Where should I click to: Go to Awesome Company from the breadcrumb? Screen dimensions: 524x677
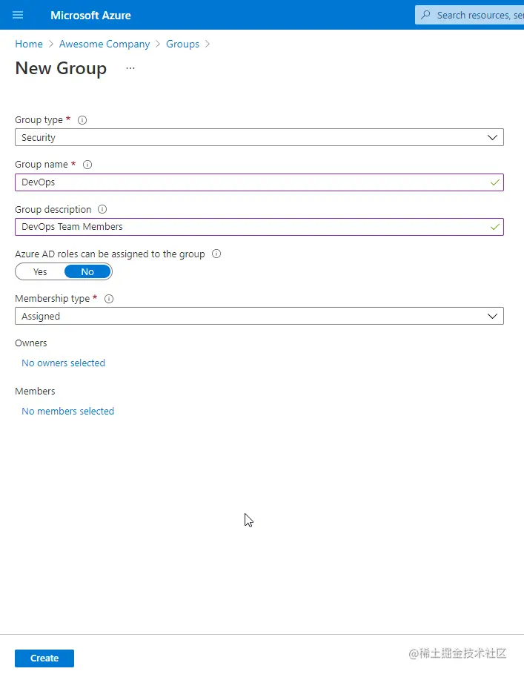(105, 44)
